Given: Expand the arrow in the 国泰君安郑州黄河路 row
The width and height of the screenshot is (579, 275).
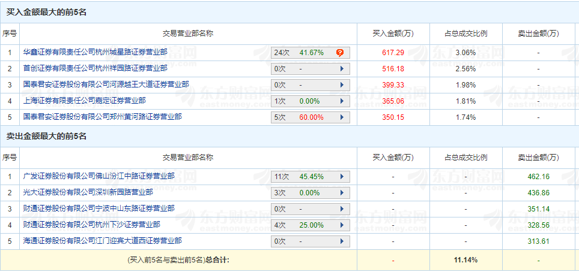Looking at the screenshot, I should pos(342,117).
